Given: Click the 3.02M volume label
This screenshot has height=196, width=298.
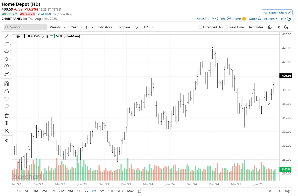Looking at the screenshot, I should (286, 169).
